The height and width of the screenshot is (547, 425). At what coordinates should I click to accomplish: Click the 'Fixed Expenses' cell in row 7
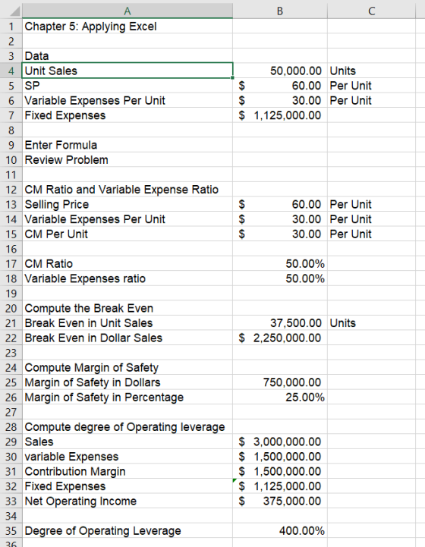click(127, 115)
